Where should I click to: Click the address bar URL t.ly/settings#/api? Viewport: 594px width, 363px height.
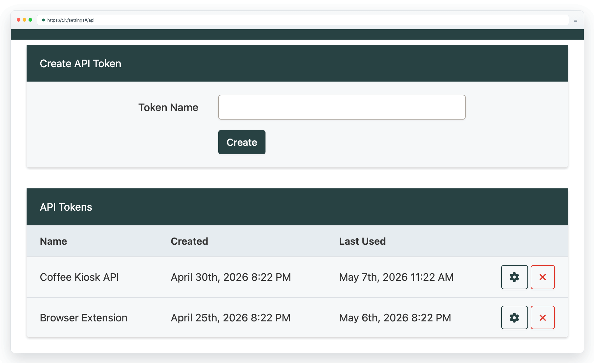(71, 20)
